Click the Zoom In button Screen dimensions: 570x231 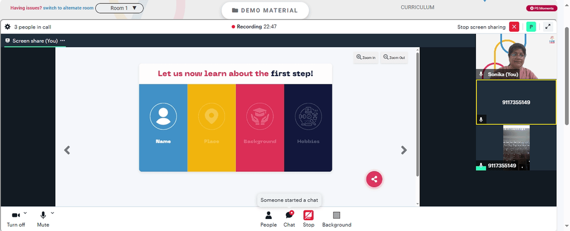point(366,57)
